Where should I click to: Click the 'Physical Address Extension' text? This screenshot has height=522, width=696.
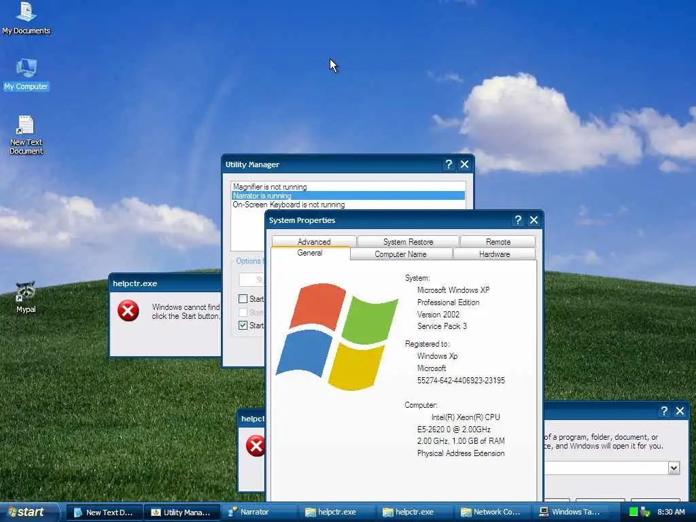point(461,453)
